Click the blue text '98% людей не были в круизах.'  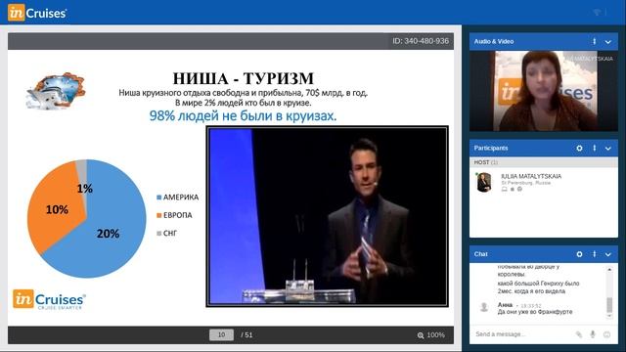[243, 116]
